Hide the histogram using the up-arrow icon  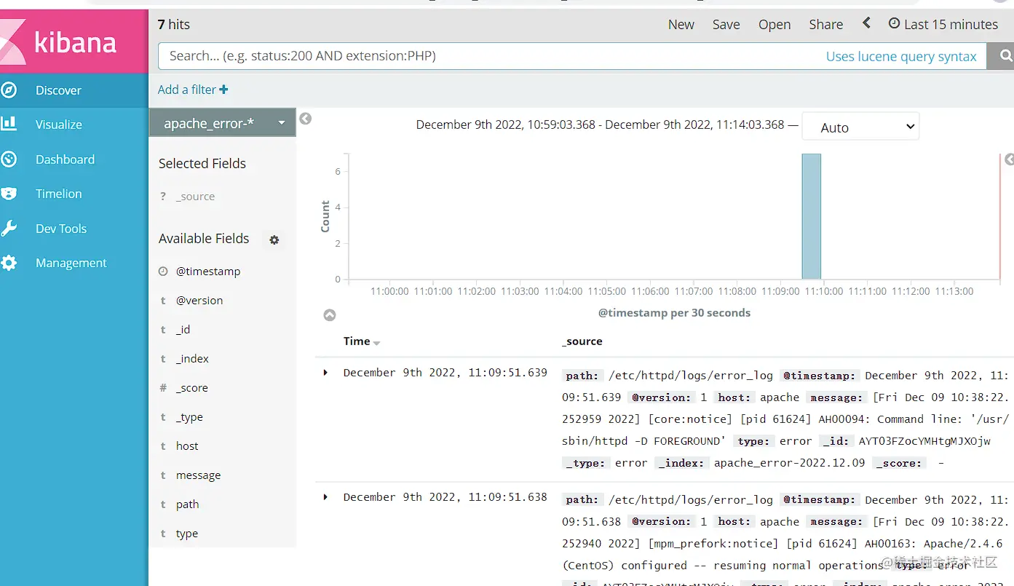click(x=330, y=315)
